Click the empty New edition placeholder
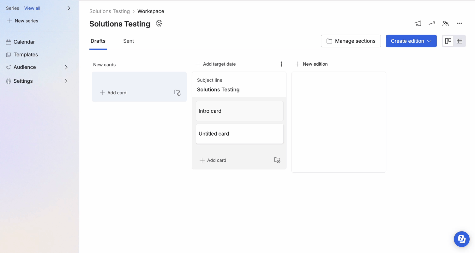 tap(339, 122)
